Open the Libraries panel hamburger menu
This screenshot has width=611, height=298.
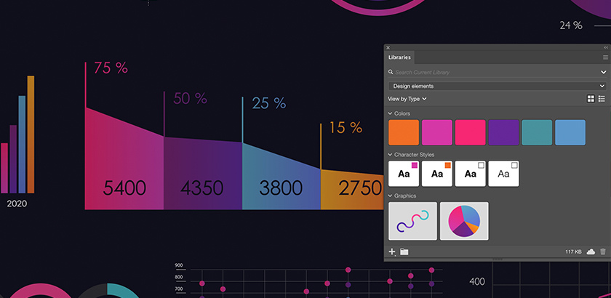(605, 57)
